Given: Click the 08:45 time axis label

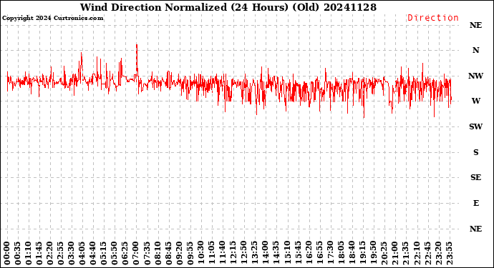Looking at the screenshot, I should pyautogui.click(x=168, y=254).
